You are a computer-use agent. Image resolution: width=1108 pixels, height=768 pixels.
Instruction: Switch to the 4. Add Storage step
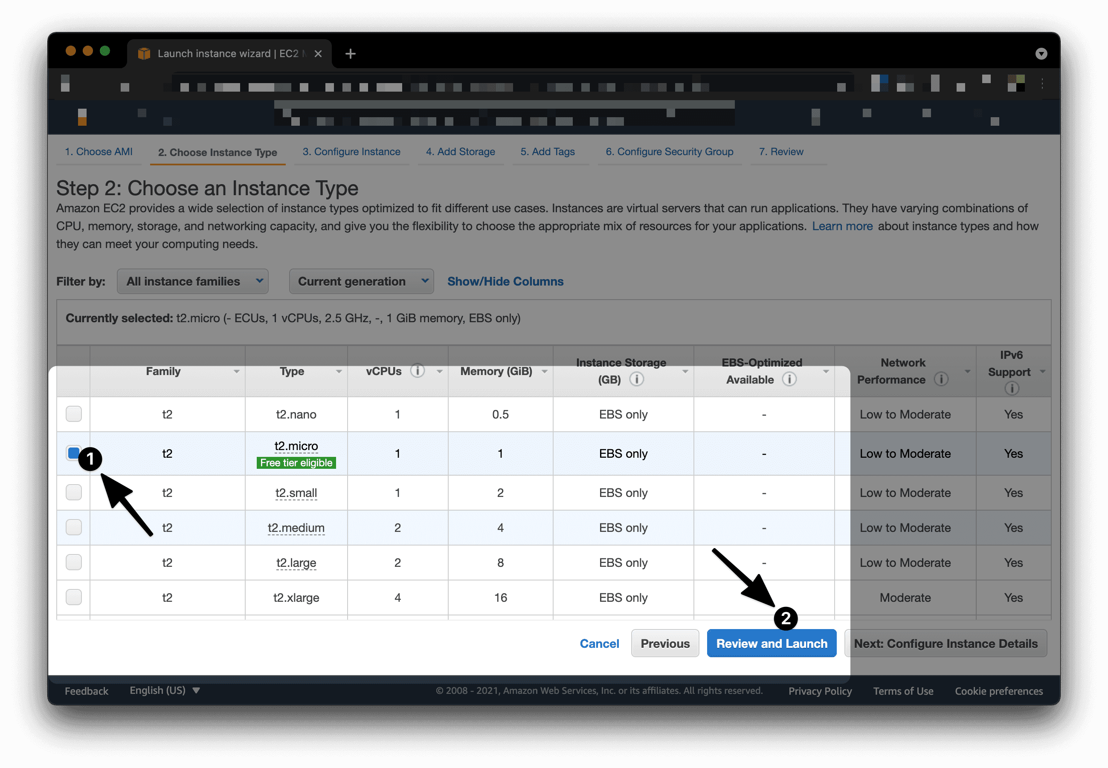(460, 152)
